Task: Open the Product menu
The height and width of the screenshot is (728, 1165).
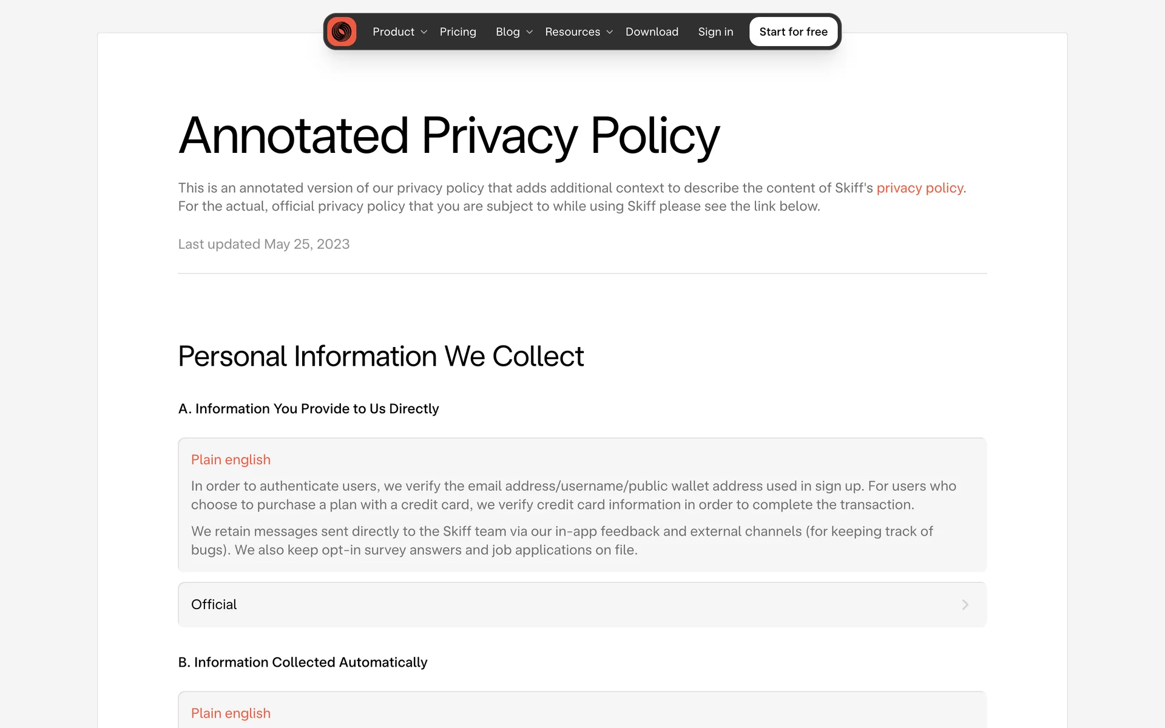Action: pyautogui.click(x=393, y=32)
